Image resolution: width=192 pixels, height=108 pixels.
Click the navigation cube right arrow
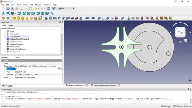point(190,32)
